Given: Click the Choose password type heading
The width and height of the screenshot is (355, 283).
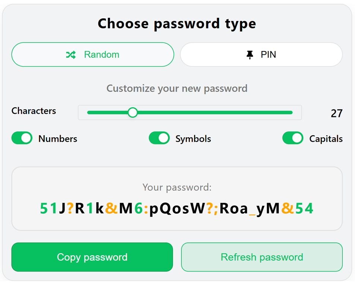Looking at the screenshot, I should (x=177, y=23).
